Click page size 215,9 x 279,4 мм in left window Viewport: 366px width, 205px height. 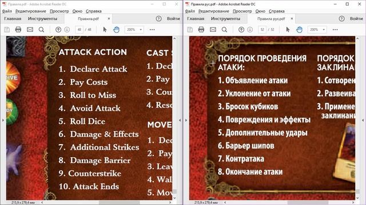point(23,203)
